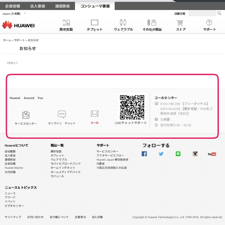225x225 pixels.
Task: Open 企業情報 footer link
Action: point(10,164)
